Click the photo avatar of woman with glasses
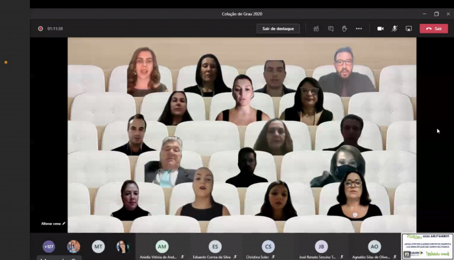This screenshot has height=260, width=454. pos(123,246)
